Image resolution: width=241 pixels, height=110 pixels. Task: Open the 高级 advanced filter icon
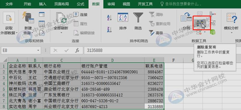(x=151, y=33)
